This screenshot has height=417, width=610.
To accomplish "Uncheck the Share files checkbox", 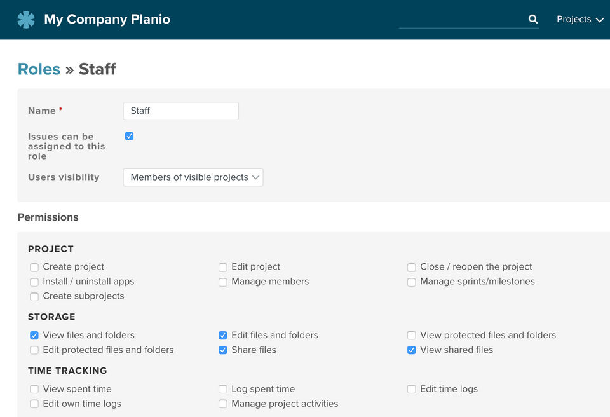I will [223, 350].
